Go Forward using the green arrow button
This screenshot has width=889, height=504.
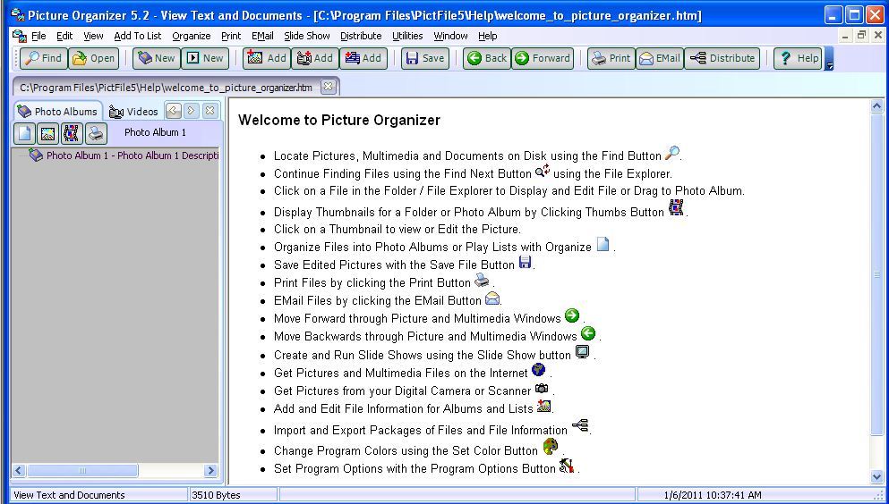tap(543, 58)
